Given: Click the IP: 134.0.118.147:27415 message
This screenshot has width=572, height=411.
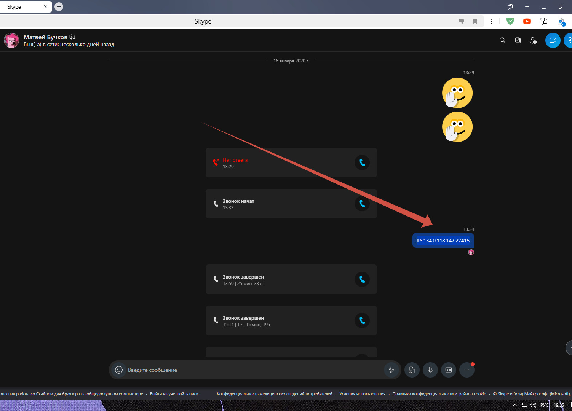Looking at the screenshot, I should tap(443, 241).
